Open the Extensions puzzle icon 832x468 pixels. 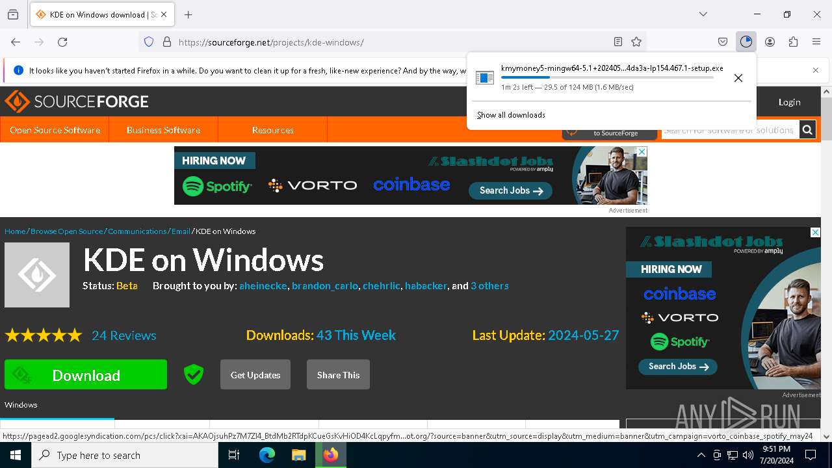(793, 42)
